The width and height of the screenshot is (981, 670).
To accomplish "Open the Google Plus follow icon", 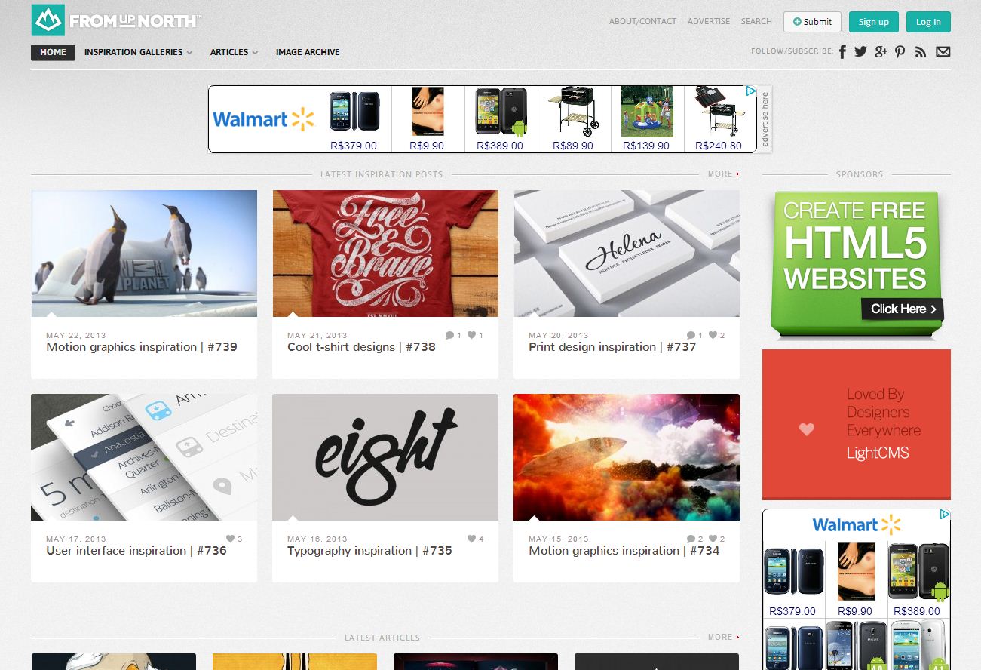I will pyautogui.click(x=881, y=52).
